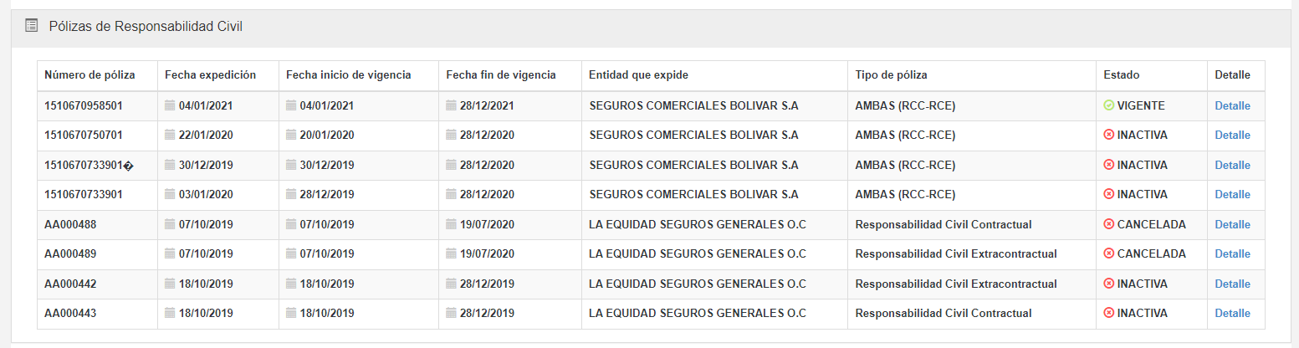The height and width of the screenshot is (348, 1299).
Task: Click the Tipo de póliza column header
Action: coord(891,75)
